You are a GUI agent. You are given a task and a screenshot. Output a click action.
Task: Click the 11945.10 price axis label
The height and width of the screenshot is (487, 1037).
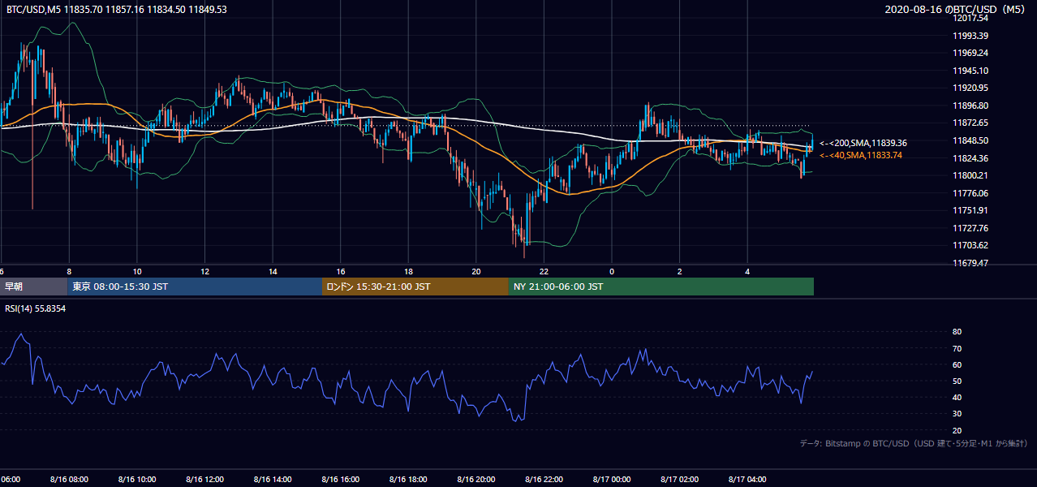(x=970, y=71)
